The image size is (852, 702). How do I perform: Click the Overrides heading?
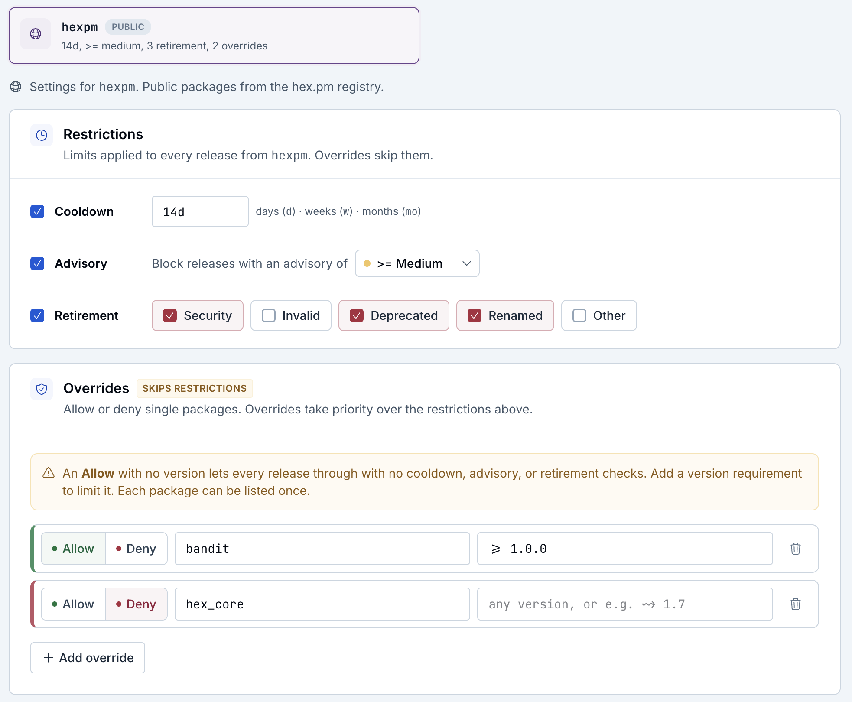[x=96, y=388]
